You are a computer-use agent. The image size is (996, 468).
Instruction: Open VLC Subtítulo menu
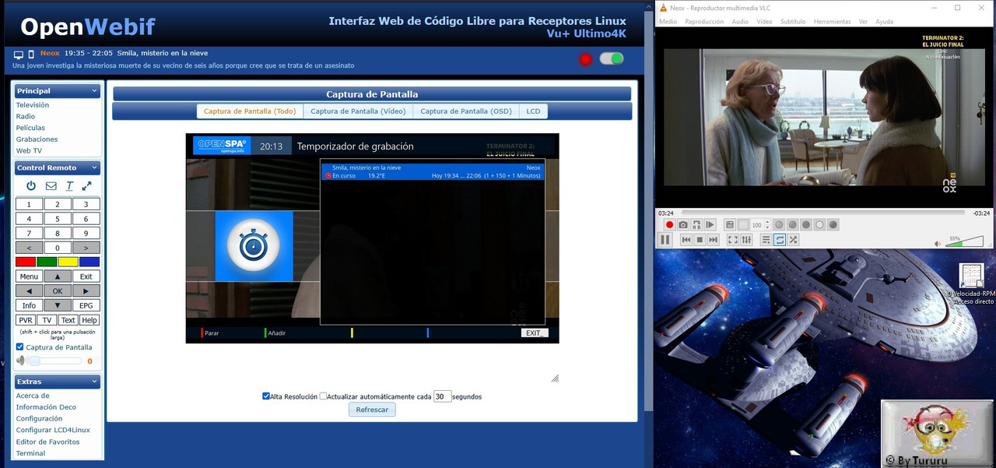click(x=793, y=22)
